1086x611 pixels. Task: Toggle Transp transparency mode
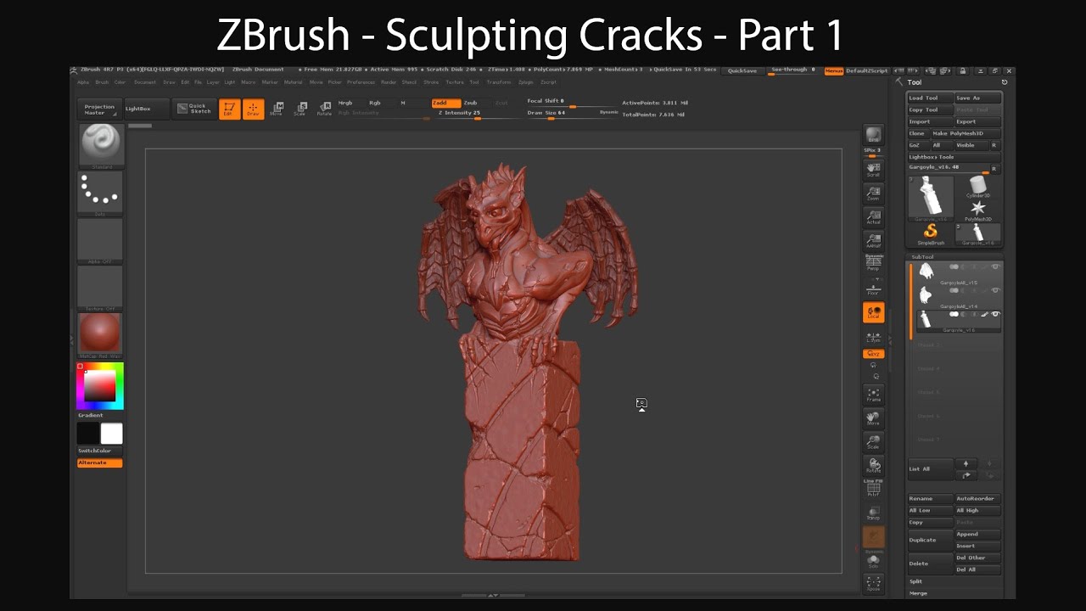873,513
